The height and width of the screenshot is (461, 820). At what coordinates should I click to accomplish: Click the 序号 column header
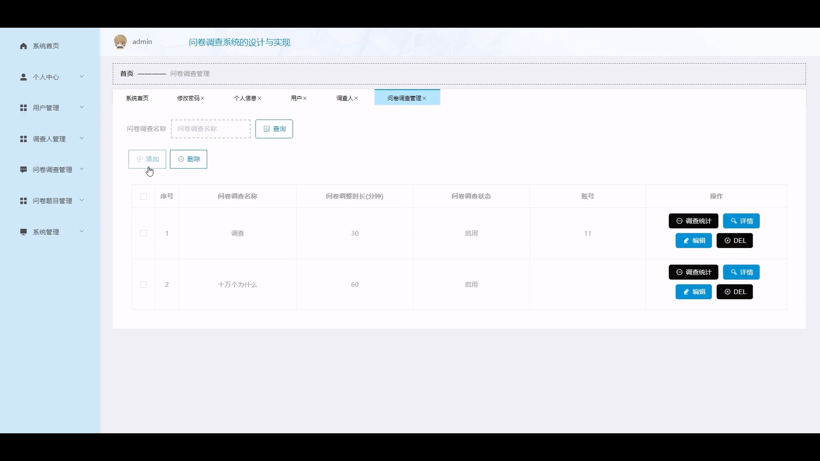pyautogui.click(x=167, y=196)
